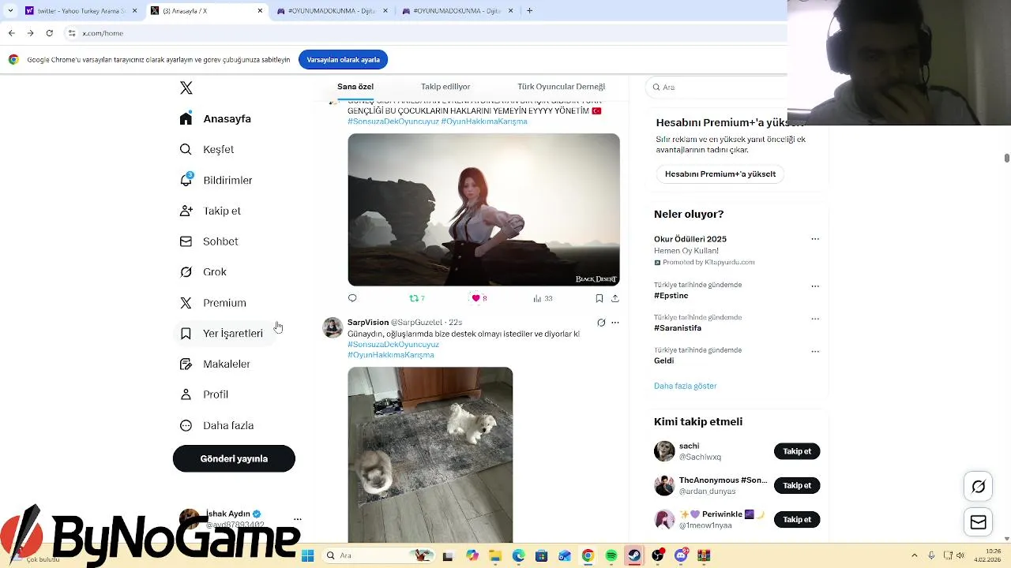This screenshot has height=568, width=1011.
Task: Open Discord from taskbar
Action: click(x=681, y=556)
